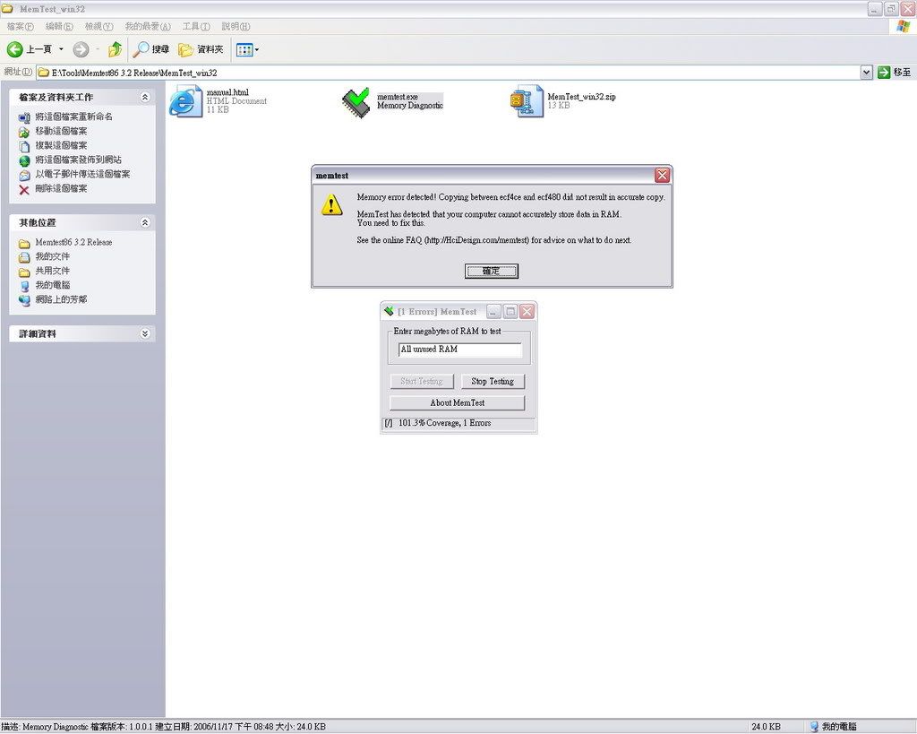
Task: Click the delete this file link text
Action: 61,188
